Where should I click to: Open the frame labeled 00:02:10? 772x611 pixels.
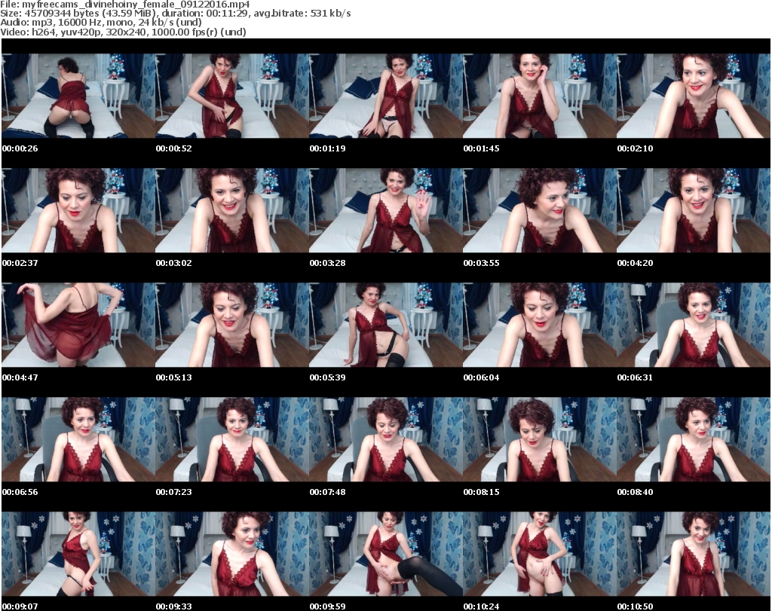click(693, 96)
